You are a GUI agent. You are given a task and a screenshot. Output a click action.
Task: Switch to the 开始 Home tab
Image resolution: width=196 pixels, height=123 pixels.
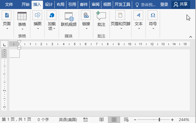click(25, 5)
